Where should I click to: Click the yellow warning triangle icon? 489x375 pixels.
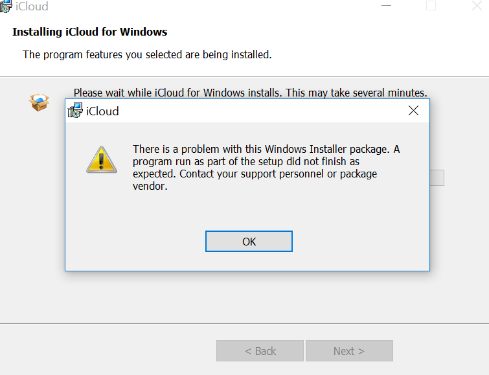(101, 159)
